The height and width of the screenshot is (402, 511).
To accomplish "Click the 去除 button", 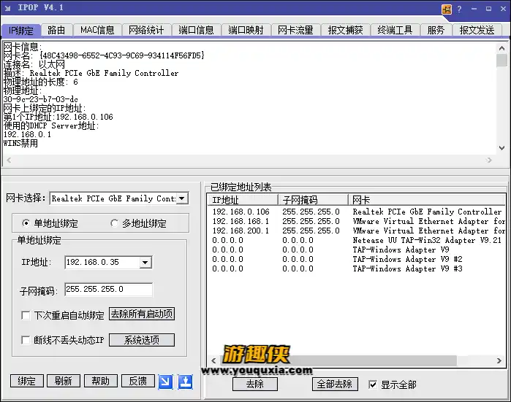I will [x=255, y=384].
